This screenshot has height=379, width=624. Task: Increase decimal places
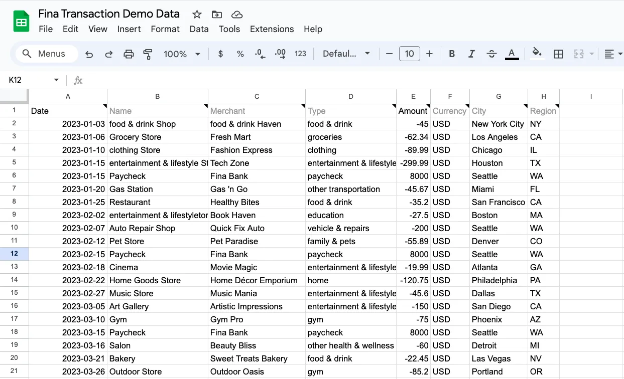280,54
